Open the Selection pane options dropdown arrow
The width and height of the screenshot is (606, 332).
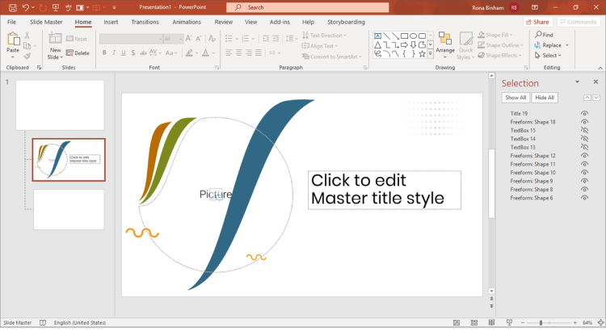point(577,82)
